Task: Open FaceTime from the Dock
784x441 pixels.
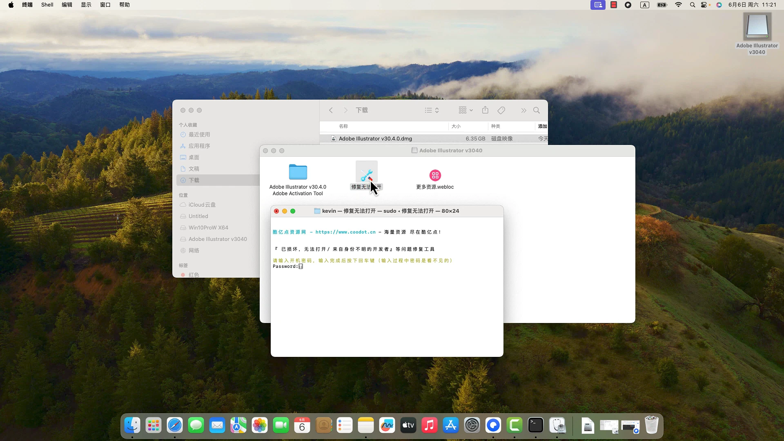Action: point(281,425)
